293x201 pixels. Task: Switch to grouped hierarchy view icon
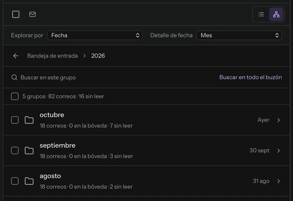click(276, 14)
